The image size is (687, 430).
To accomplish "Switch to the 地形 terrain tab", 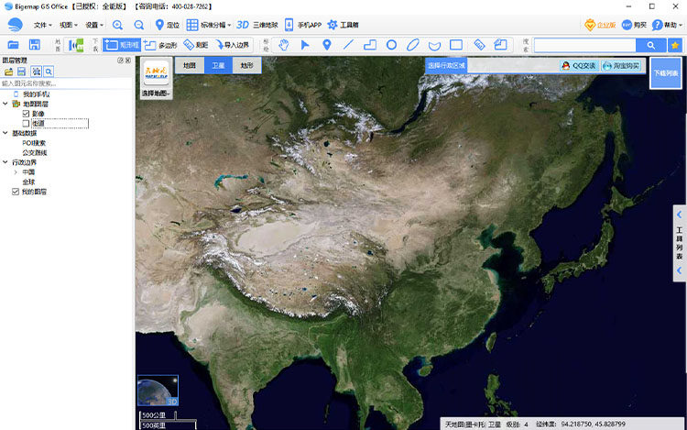I will pos(246,65).
